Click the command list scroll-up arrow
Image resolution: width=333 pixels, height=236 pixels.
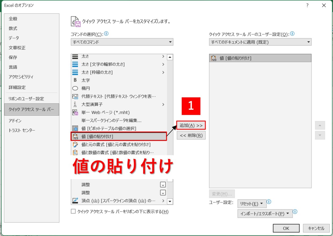click(170, 57)
